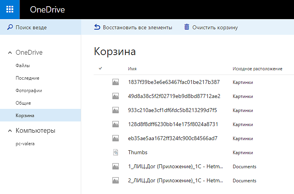Click image icon of 1_ЛИЦ.Дог file
Image resolution: width=294 pixels, height=194 pixels.
pyautogui.click(x=116, y=166)
